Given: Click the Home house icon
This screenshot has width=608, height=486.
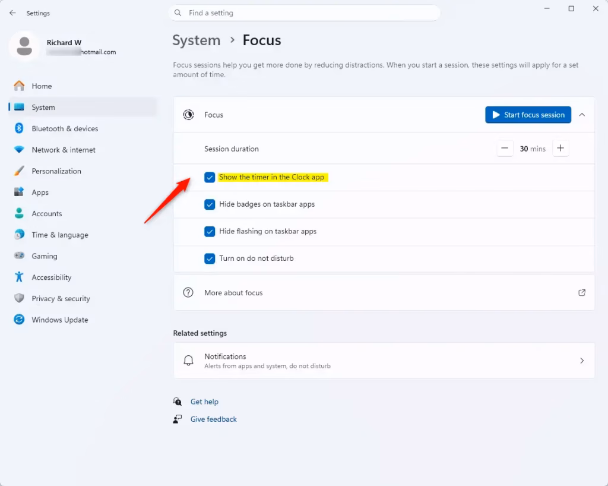Looking at the screenshot, I should (x=19, y=86).
